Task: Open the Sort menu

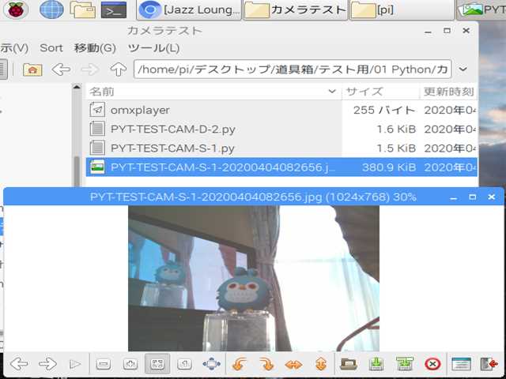Action: (x=51, y=47)
